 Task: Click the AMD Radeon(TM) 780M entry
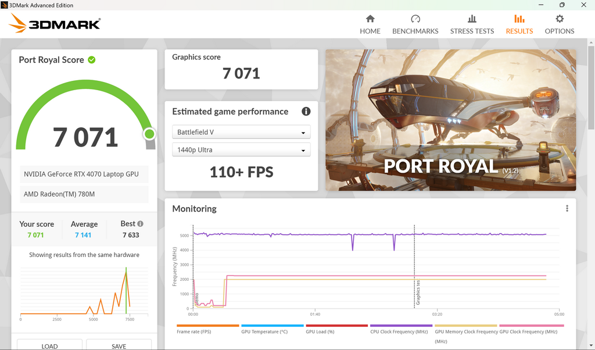tap(84, 194)
